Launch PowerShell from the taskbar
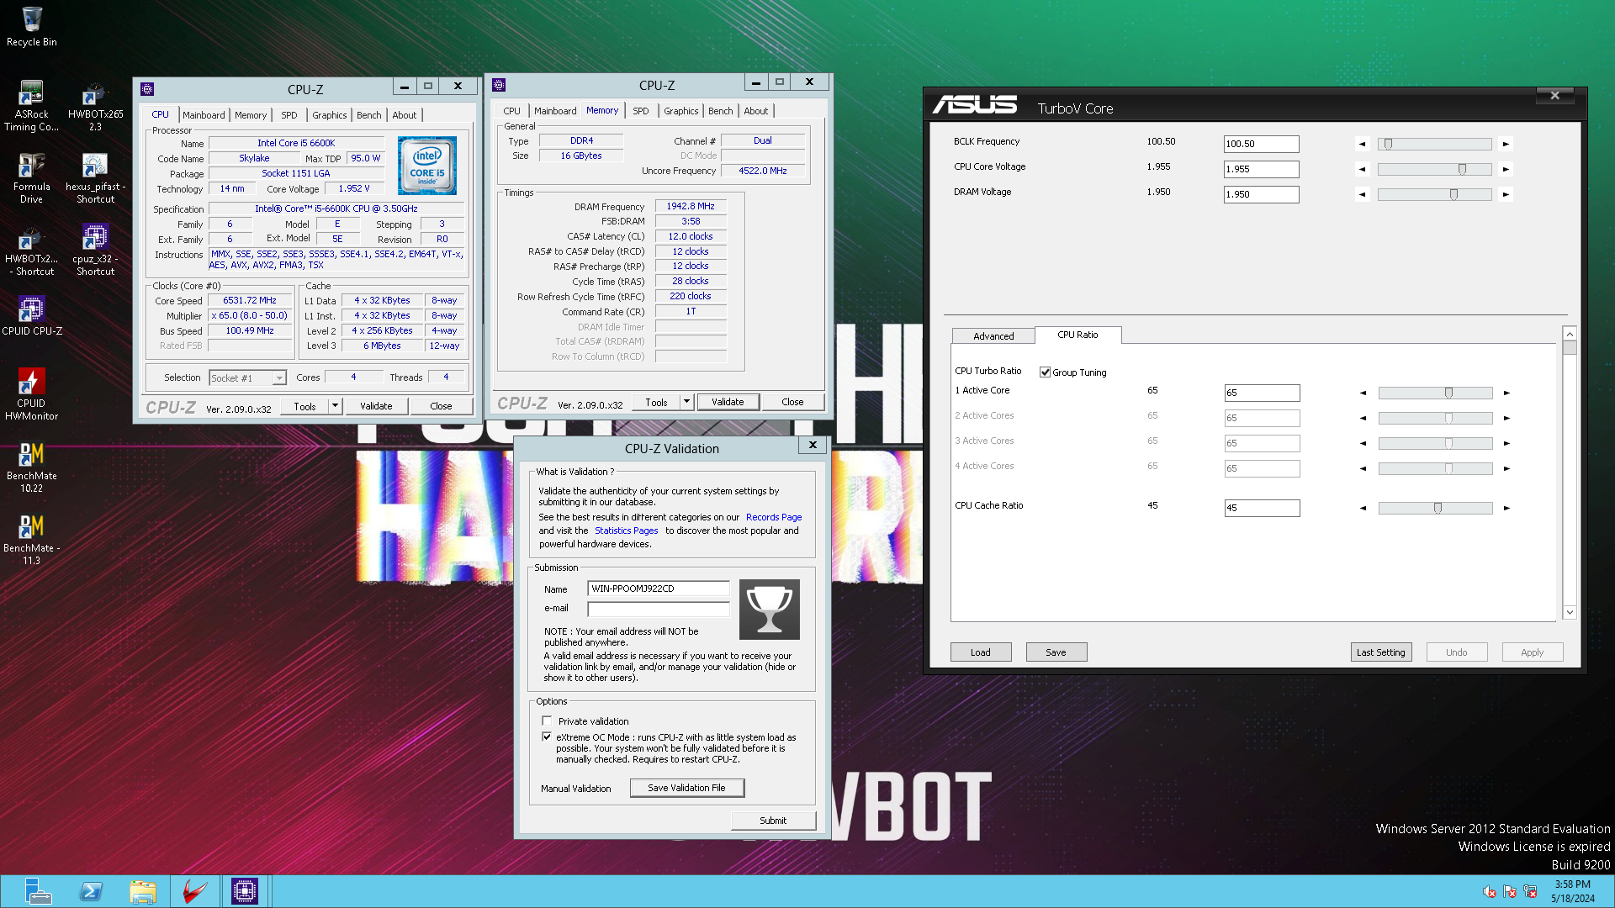1615x908 pixels. coord(91,891)
